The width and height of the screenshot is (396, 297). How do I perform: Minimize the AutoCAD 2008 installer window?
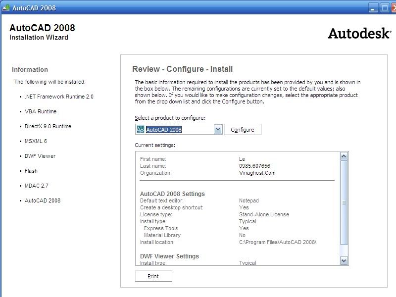tap(373, 8)
